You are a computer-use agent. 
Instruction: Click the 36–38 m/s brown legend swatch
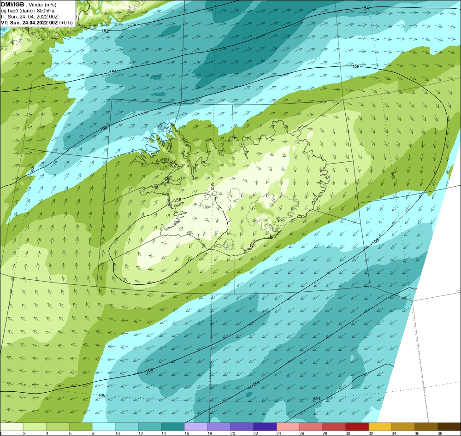(426, 427)
